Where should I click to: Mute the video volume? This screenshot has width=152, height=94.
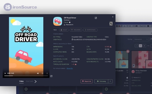pyautogui.click(x=38, y=73)
